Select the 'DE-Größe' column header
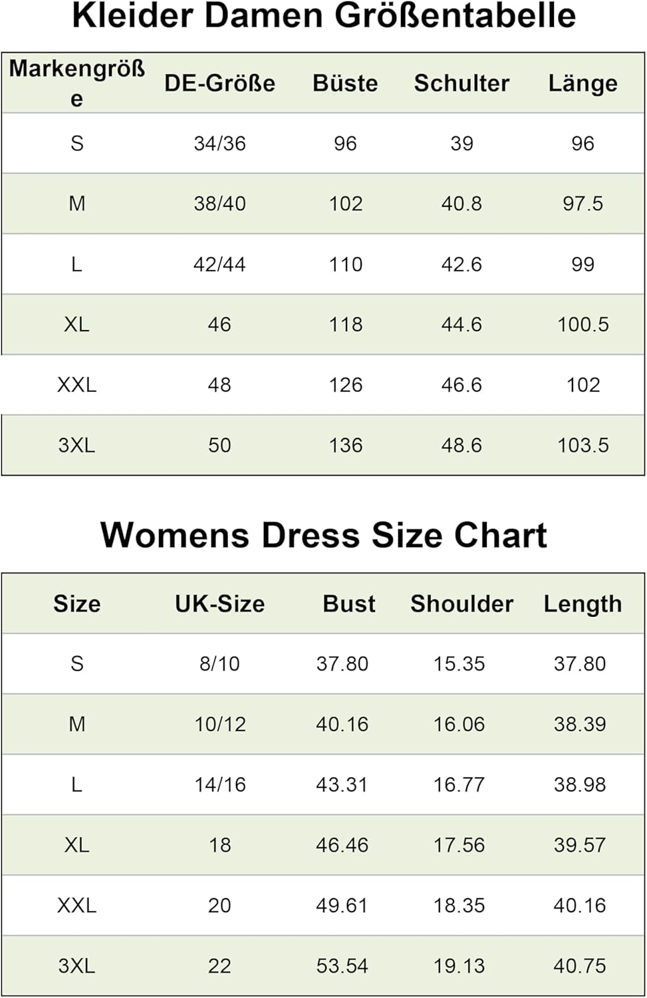The height and width of the screenshot is (998, 647). pos(219,83)
